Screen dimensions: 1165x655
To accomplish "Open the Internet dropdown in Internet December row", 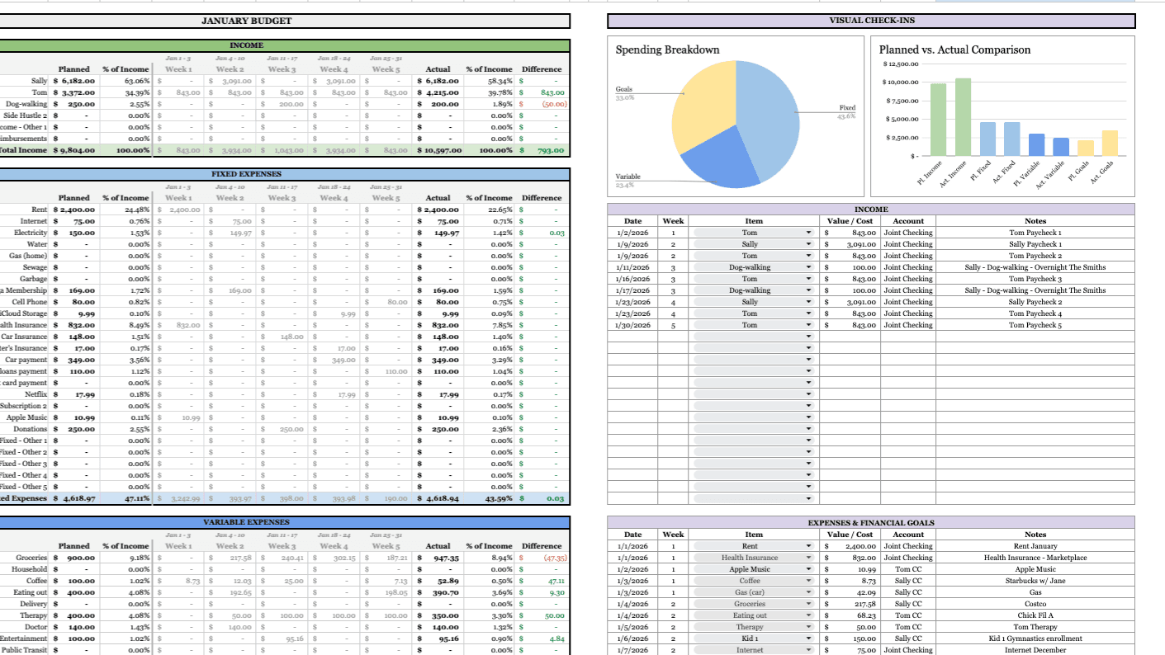I will (808, 650).
